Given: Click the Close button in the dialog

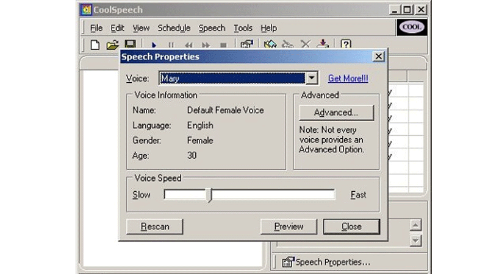Looking at the screenshot, I should point(352,227).
